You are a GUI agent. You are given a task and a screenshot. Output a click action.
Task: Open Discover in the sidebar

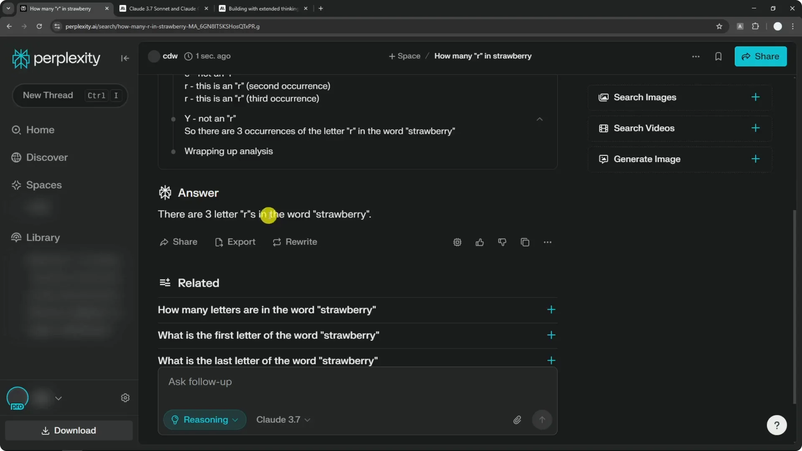47,157
